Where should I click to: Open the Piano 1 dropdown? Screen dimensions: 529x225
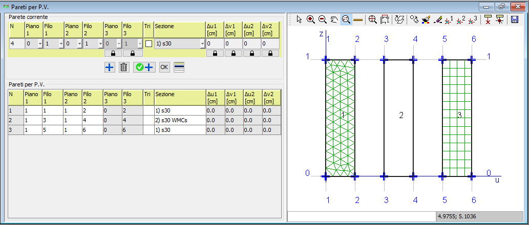coord(40,44)
